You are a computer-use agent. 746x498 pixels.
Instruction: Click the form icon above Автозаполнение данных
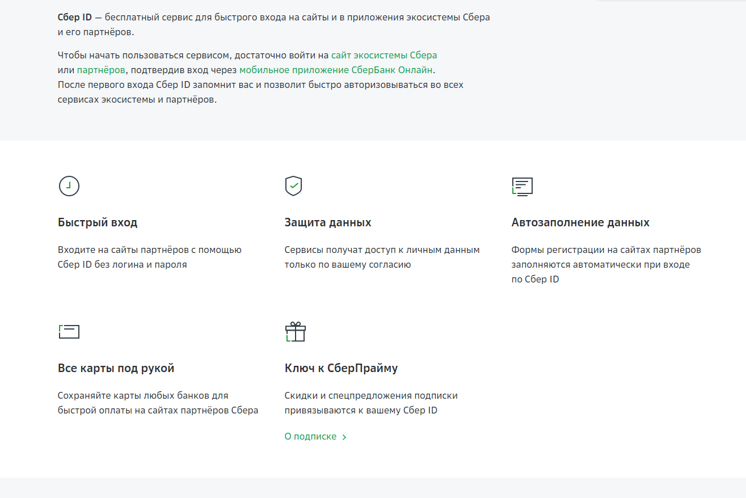pyautogui.click(x=522, y=186)
